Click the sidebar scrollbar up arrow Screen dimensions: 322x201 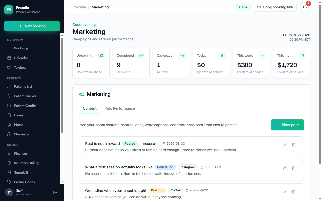[x=62, y=35]
